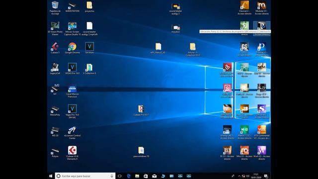Open the Mail app from the taskbar

[155, 176]
